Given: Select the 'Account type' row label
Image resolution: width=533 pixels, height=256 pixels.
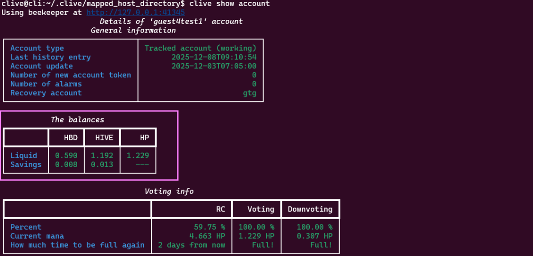Looking at the screenshot, I should [x=37, y=48].
